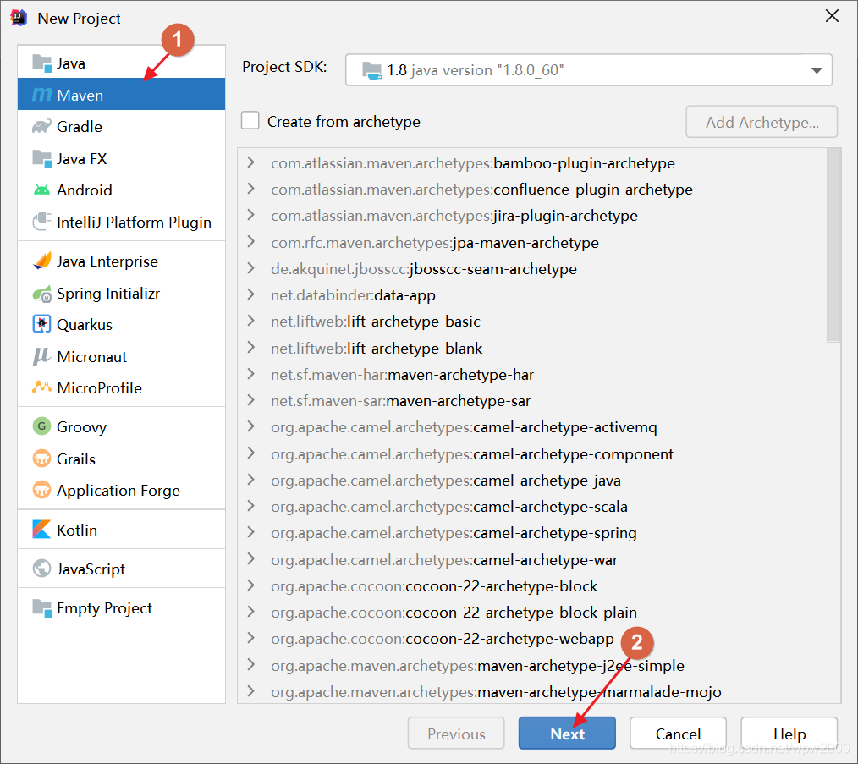
Task: Click the 1.8 java version SDK text
Action: 475,70
